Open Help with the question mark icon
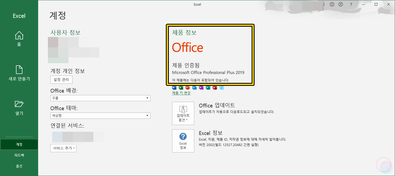395x176 pixels. (x=351, y=4)
